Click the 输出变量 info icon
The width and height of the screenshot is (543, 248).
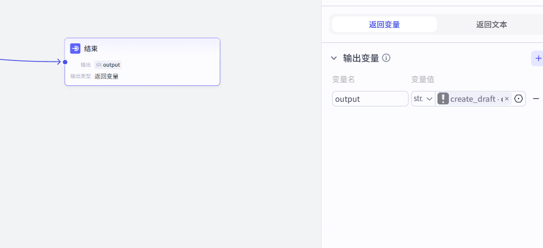click(386, 58)
